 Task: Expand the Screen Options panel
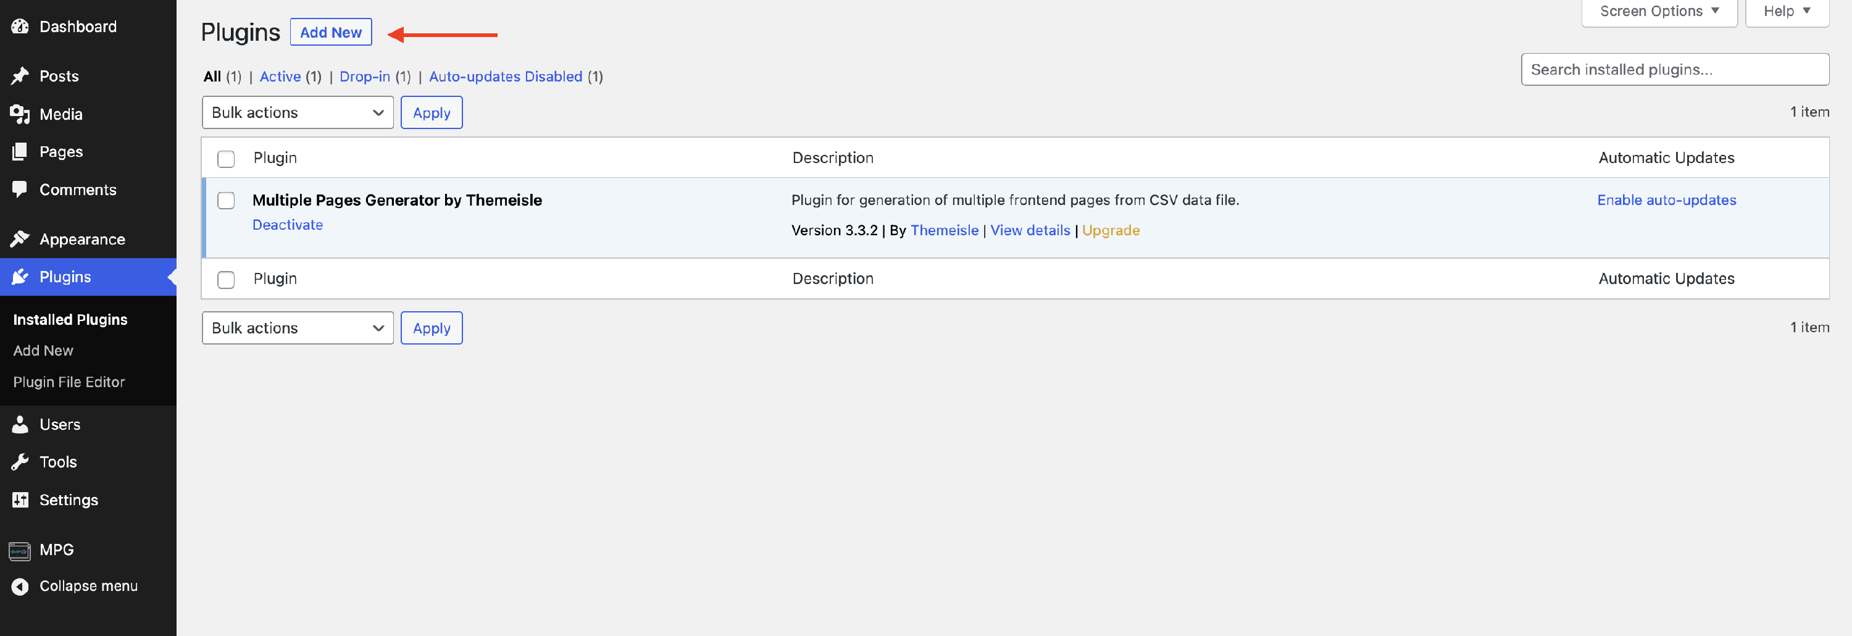click(1658, 12)
